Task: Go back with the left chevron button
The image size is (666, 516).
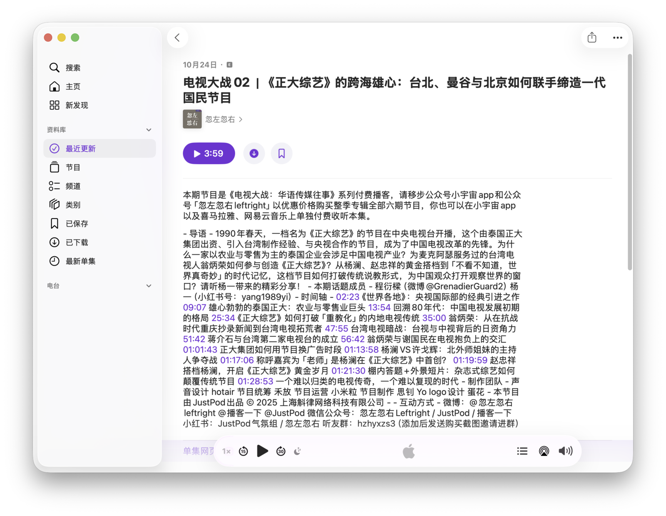Action: click(177, 37)
